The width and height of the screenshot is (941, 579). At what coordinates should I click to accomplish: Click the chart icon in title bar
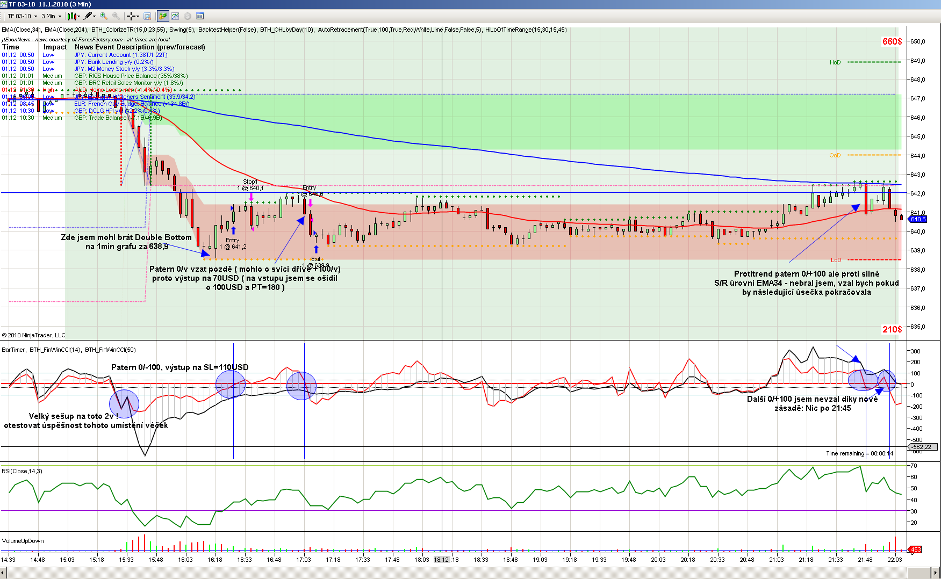pyautogui.click(x=4, y=4)
